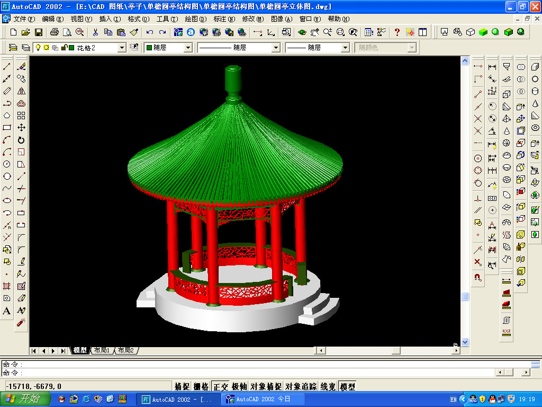Click the 开始 Start button
The width and height of the screenshot is (542, 407).
click(x=25, y=399)
